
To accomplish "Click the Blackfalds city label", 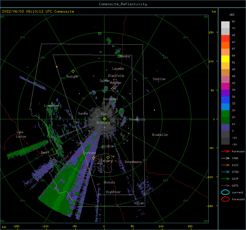I will coord(116,76).
